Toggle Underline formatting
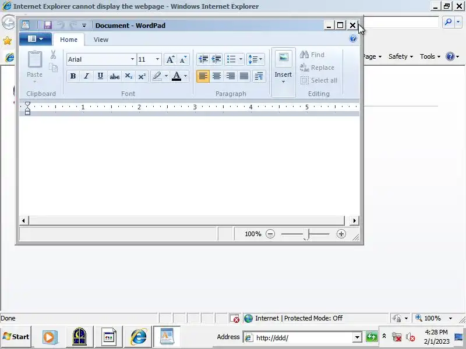466x349 pixels. tap(100, 76)
